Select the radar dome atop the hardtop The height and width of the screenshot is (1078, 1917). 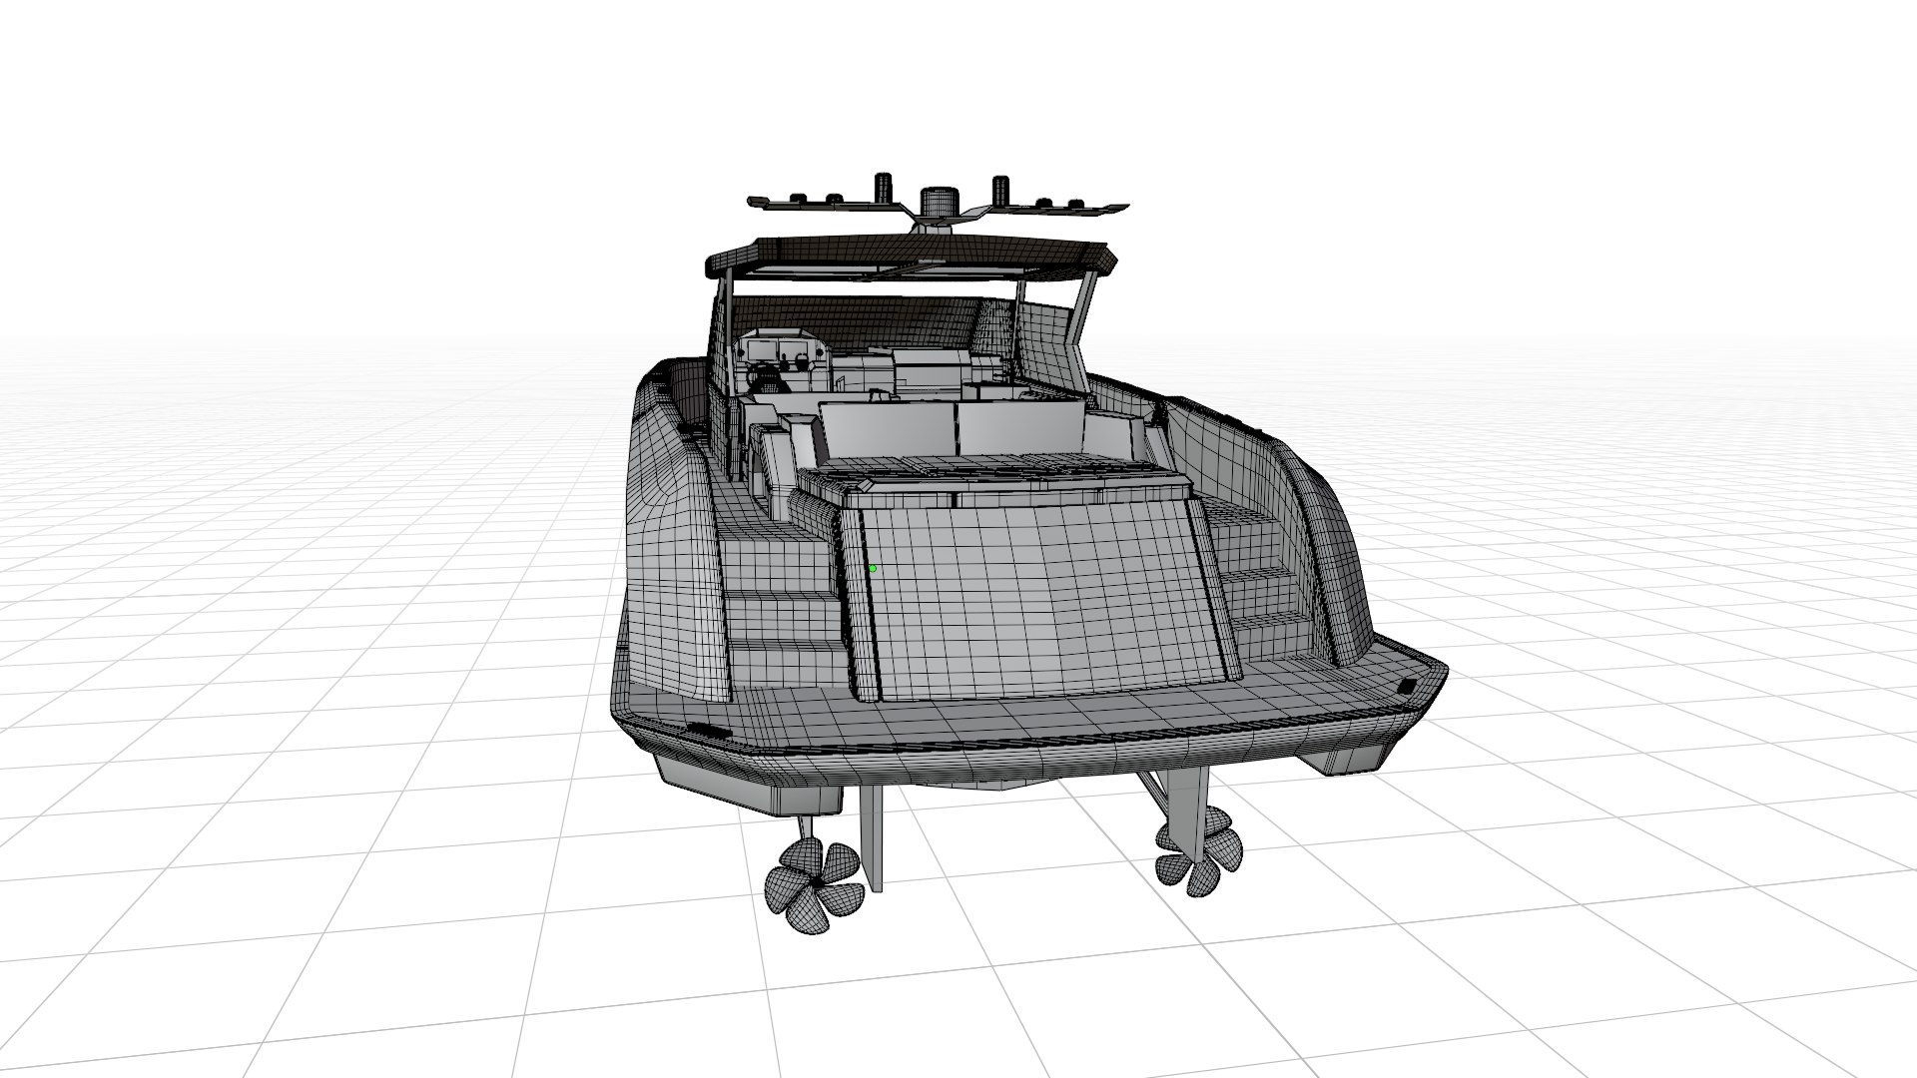pyautogui.click(x=938, y=201)
